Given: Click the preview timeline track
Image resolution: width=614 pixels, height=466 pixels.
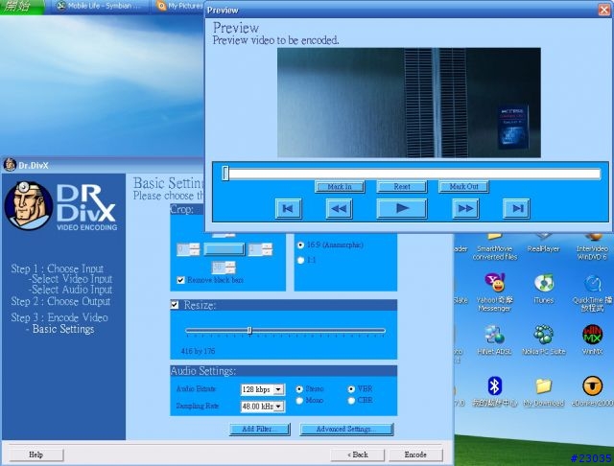Looking at the screenshot, I should (x=412, y=174).
